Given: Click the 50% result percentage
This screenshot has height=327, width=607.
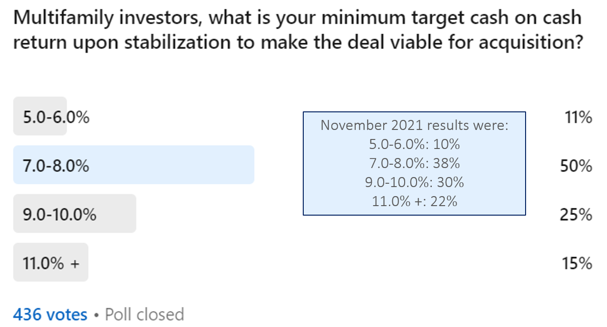Looking at the screenshot, I should pos(576,167).
